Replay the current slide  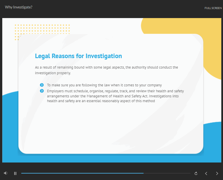pos(196,173)
